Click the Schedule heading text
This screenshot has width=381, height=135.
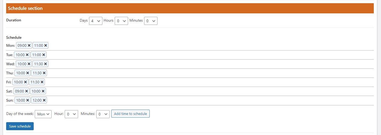coord(14,37)
